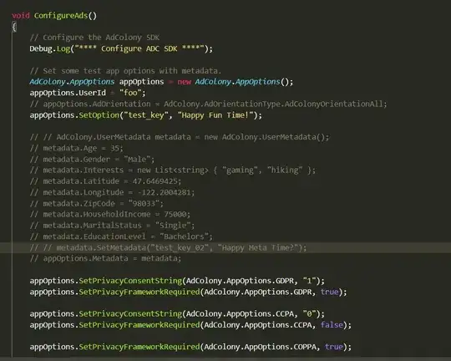
Task: Click the commented metadata.Age line
Action: click(x=77, y=148)
